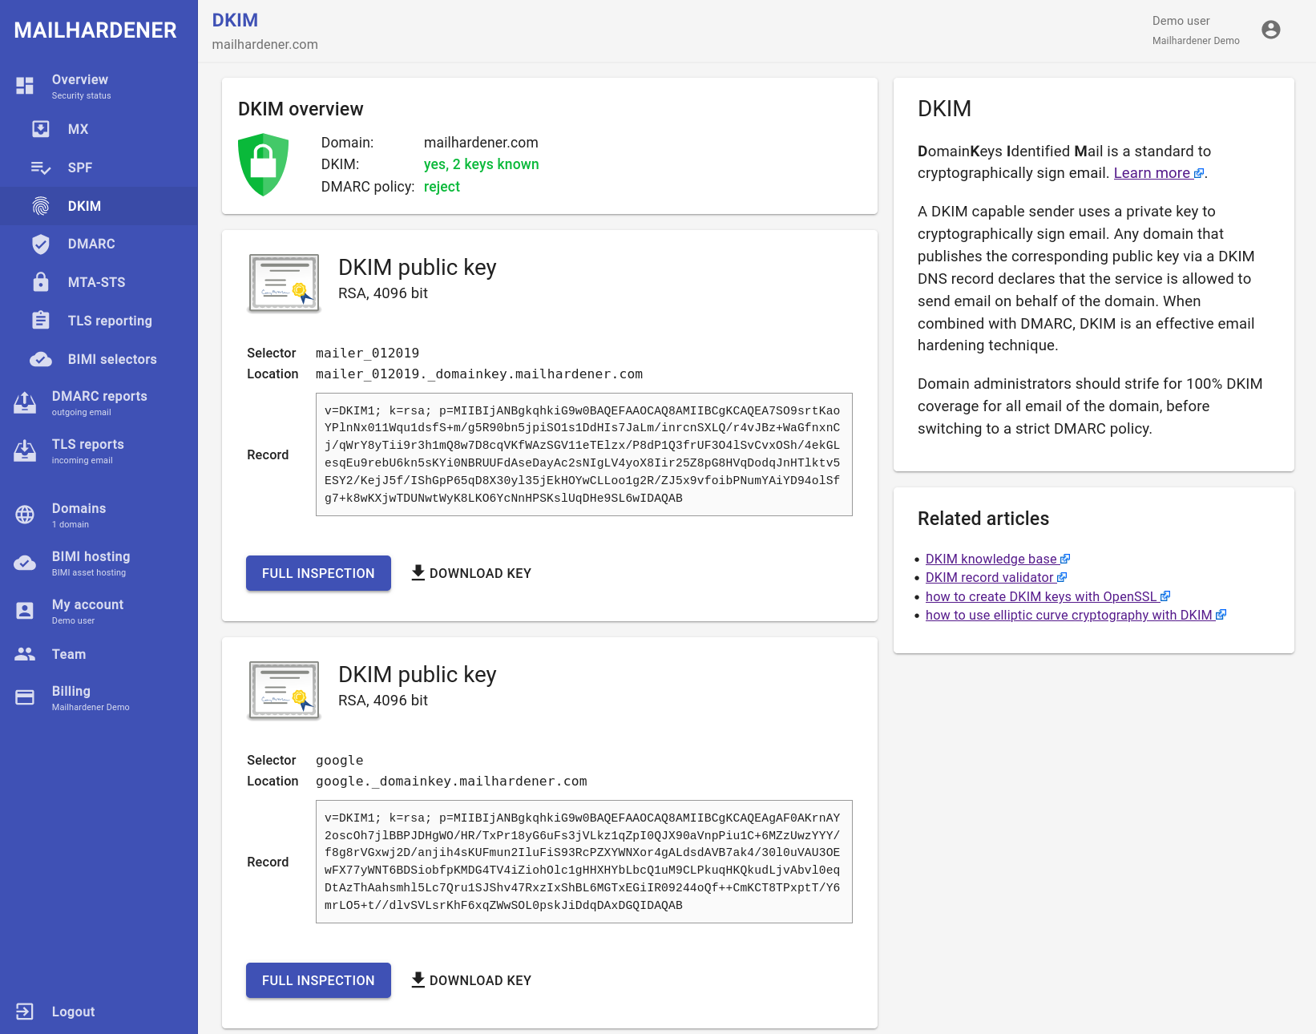This screenshot has height=1034, width=1316.
Task: Select the MTA-STS padlock icon
Action: click(x=41, y=282)
